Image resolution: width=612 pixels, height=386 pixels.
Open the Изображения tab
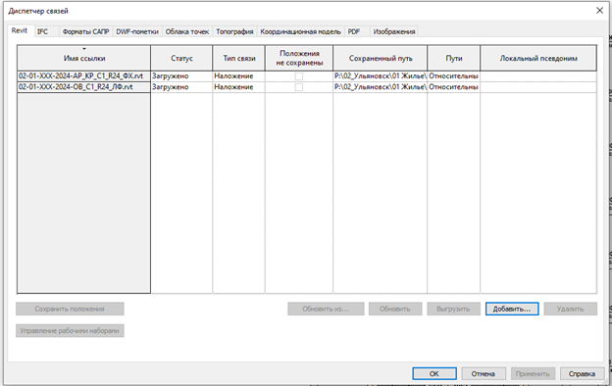coord(394,31)
